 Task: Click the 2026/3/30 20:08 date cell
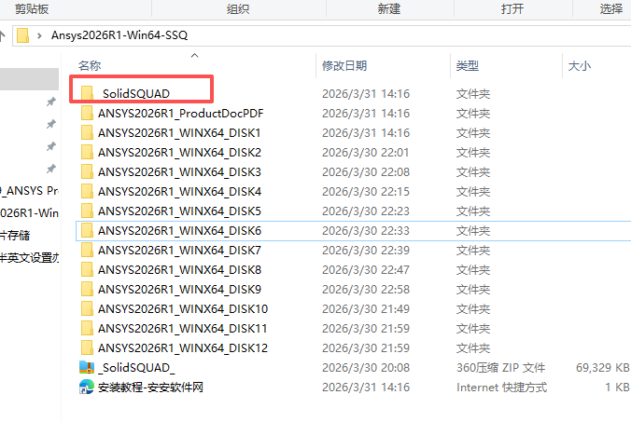365,368
